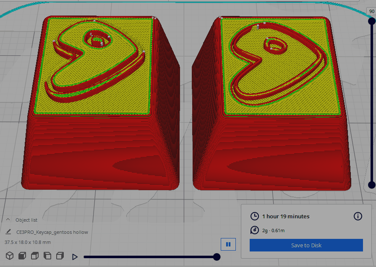Select CE3PRO_Keycap_gentoos hollow object name
This screenshot has height=267, width=376.
pos(52,232)
